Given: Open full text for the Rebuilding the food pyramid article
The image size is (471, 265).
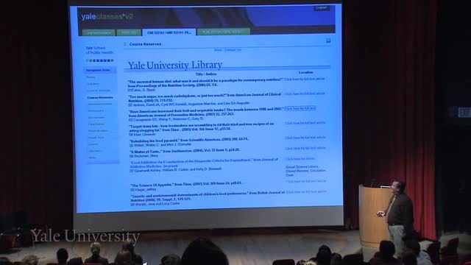Looking at the screenshot, I should tap(305, 138).
